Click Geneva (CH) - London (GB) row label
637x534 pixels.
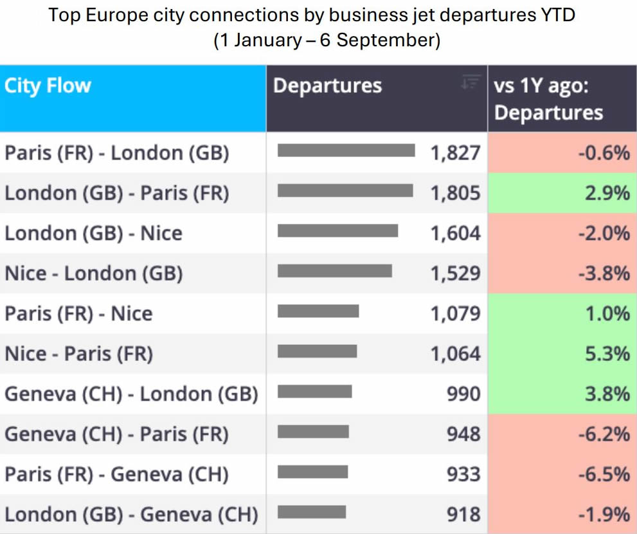[x=131, y=394]
